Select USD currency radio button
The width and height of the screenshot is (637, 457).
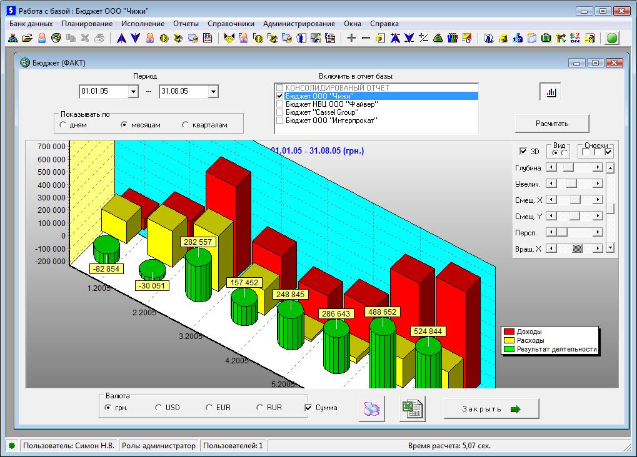[158, 407]
